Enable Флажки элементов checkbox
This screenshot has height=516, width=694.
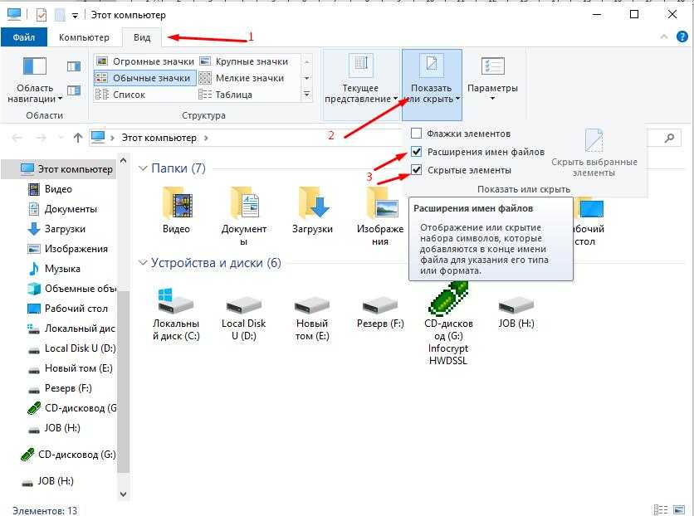pos(417,134)
